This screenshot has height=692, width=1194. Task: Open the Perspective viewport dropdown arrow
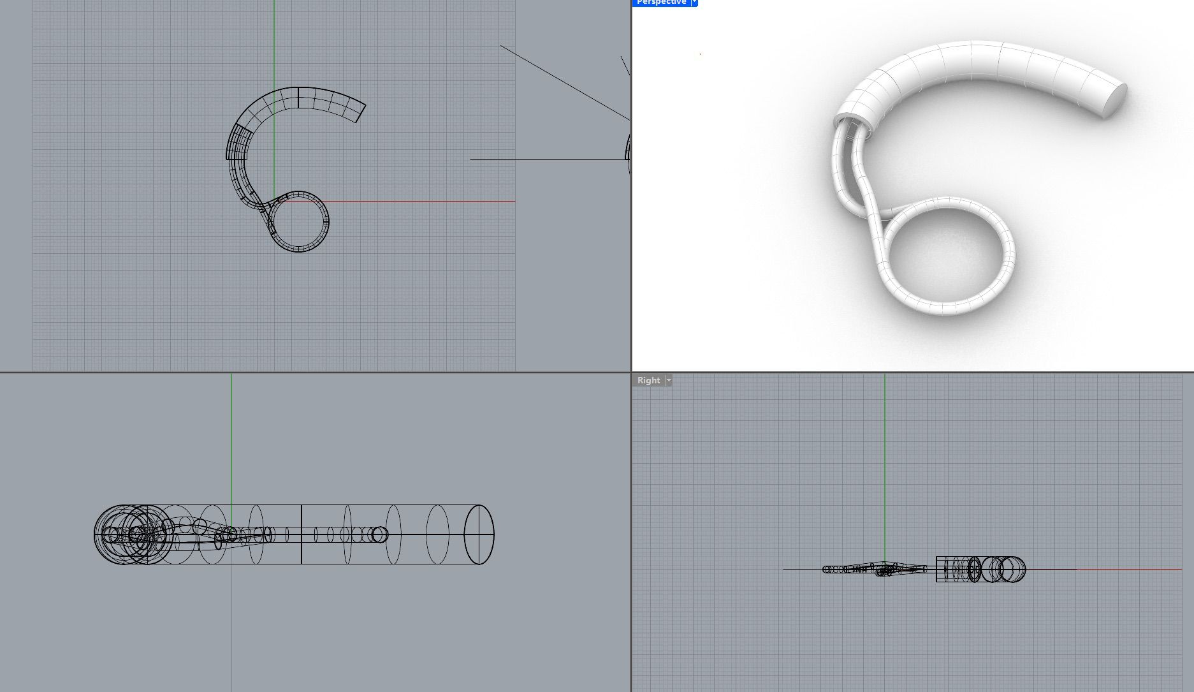694,3
